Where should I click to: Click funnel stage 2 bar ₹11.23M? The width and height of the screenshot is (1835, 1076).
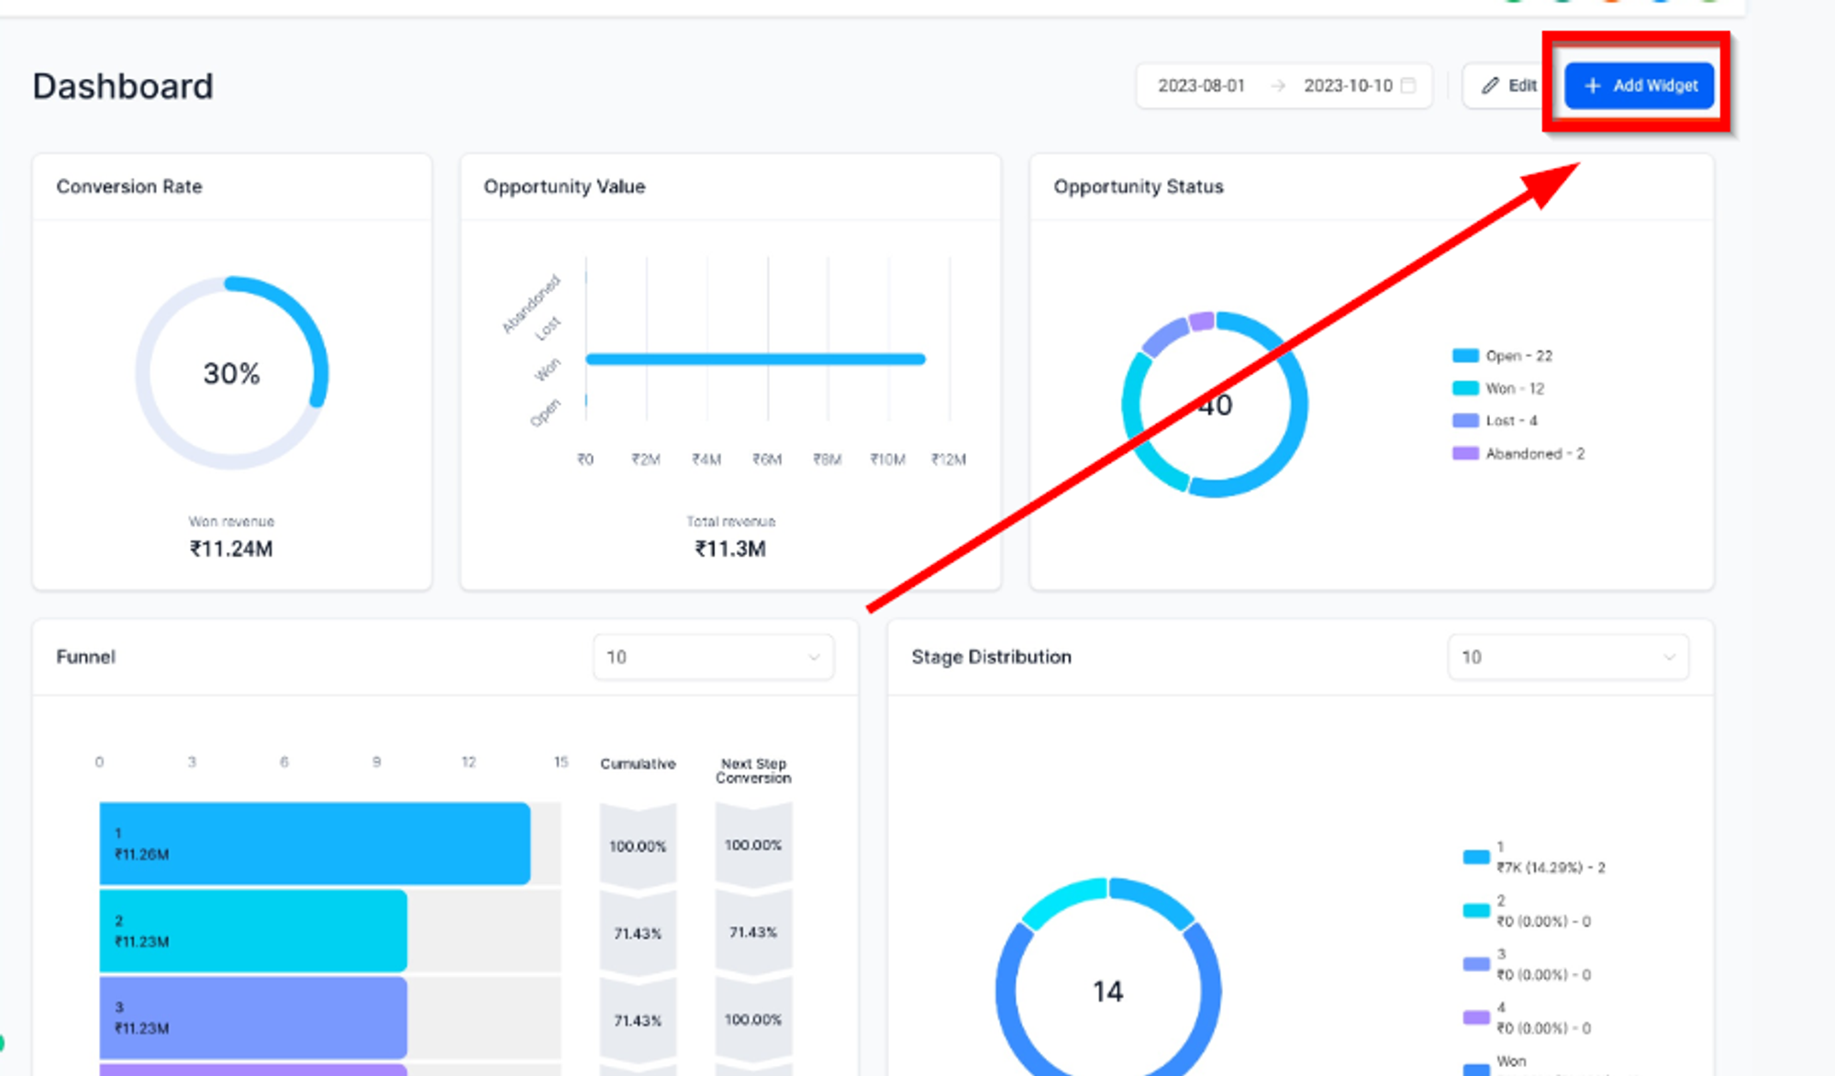coord(253,931)
